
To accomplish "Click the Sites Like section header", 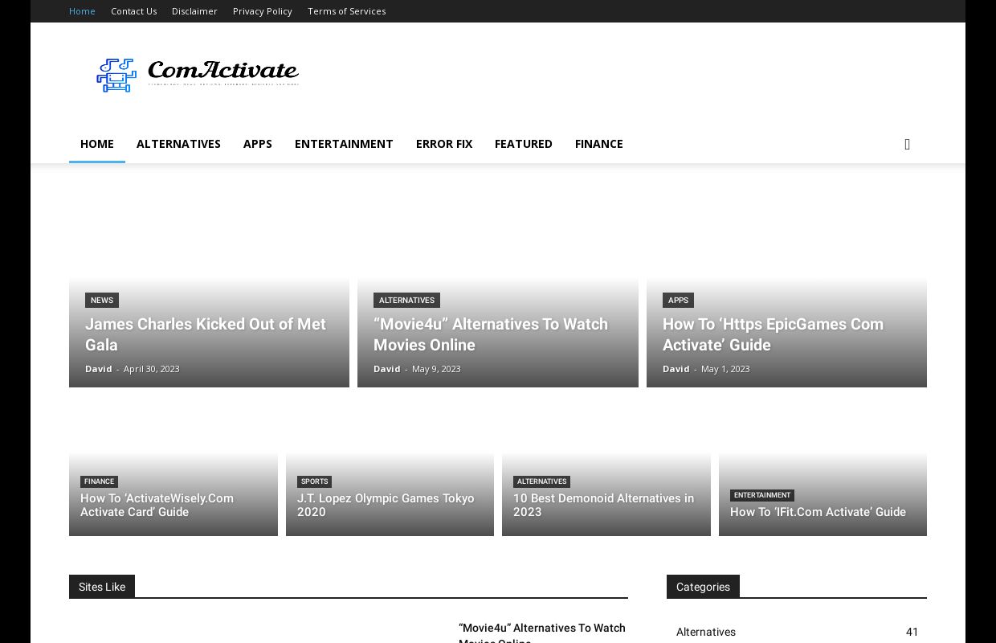I will (102, 587).
